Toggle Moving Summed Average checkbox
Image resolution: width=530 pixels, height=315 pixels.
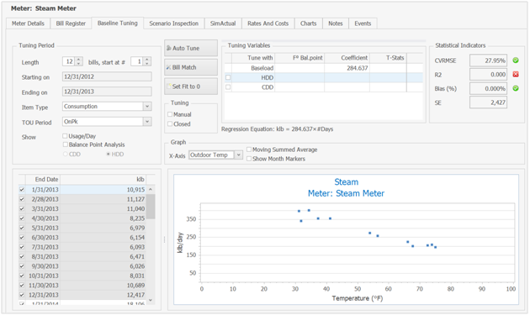(249, 150)
